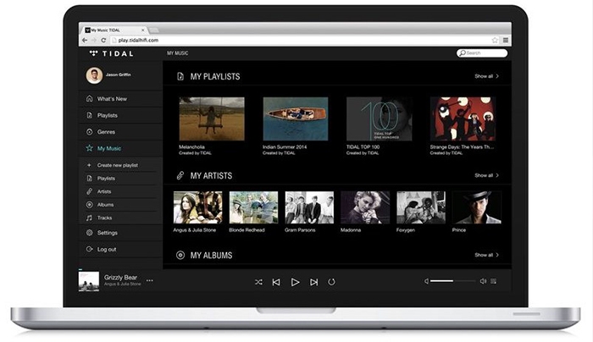Click the play.tidalhifi.com address bar

(x=305, y=40)
